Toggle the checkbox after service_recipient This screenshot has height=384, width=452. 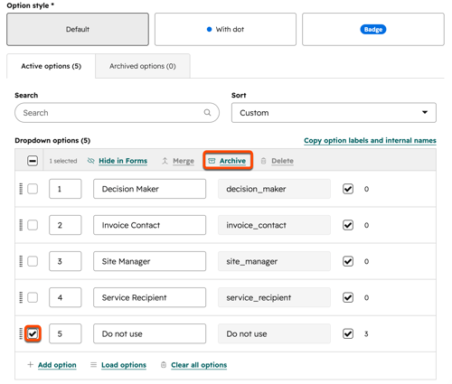coord(348,297)
